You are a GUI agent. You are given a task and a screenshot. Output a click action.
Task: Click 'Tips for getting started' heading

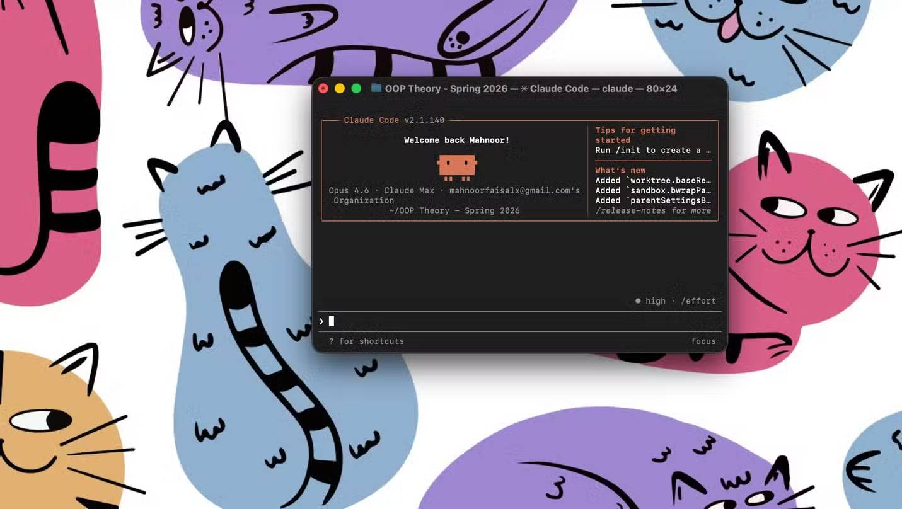635,135
